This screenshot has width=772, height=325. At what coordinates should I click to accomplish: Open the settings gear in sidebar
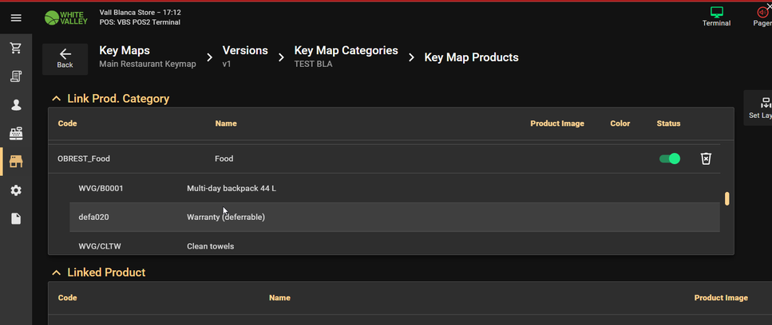click(x=16, y=190)
